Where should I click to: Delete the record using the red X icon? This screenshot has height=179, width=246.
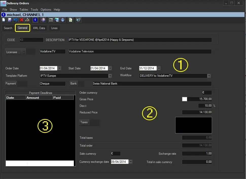pyautogui.click(x=22, y=20)
